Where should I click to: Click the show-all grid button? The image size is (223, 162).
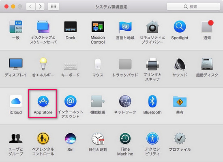54,6
